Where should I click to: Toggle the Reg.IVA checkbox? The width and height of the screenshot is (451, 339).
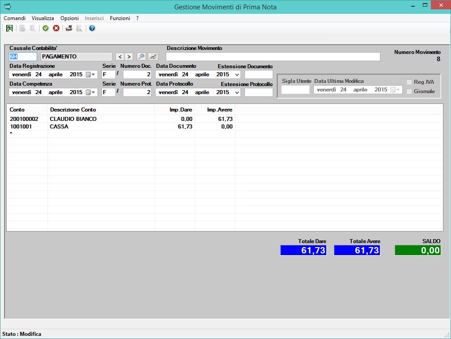(409, 82)
